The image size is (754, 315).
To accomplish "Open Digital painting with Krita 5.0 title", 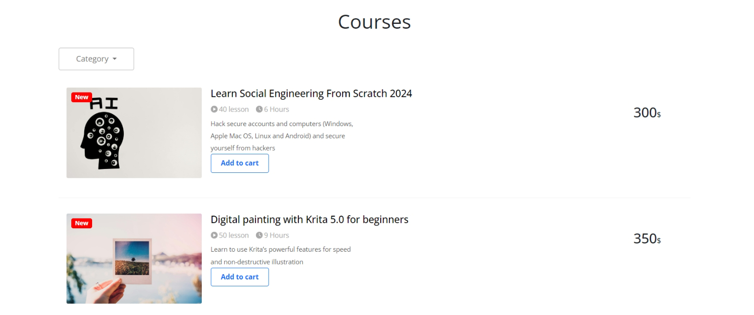I will pos(309,220).
